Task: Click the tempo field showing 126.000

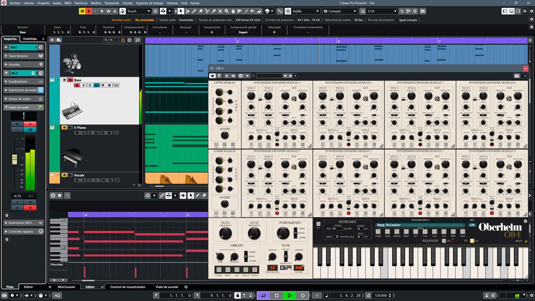Action: pos(380,295)
